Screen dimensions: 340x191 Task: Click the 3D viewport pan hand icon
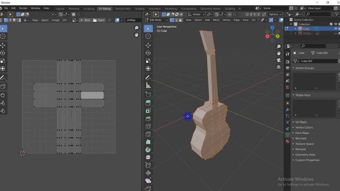pos(278,53)
